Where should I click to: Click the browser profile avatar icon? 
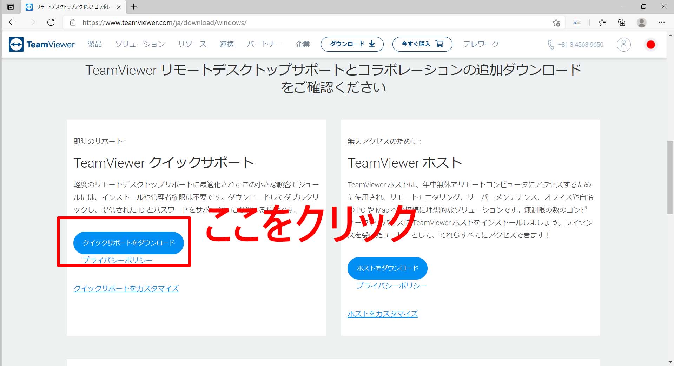[642, 22]
